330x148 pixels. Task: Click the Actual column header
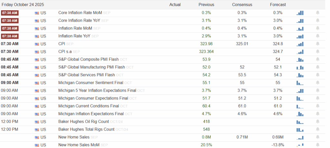point(175,5)
